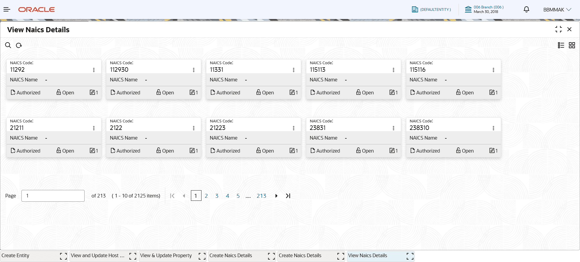The height and width of the screenshot is (262, 580).
Task: Click Authorized document icon on card 21223
Action: coord(213,150)
